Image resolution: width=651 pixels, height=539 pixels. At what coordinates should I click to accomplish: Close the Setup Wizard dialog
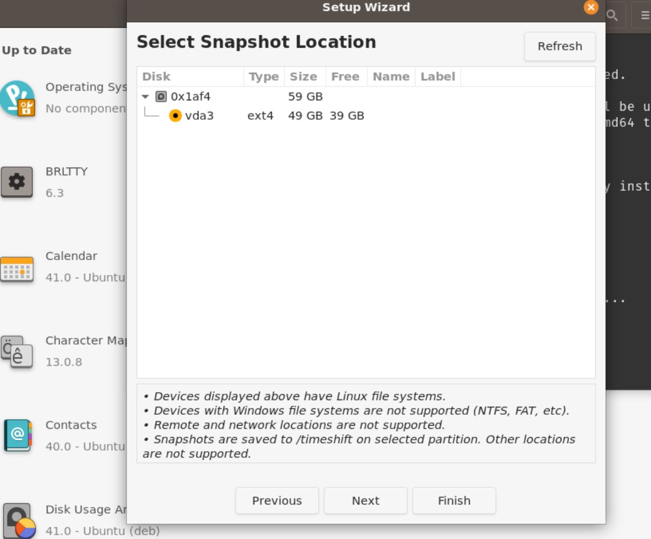coord(591,8)
